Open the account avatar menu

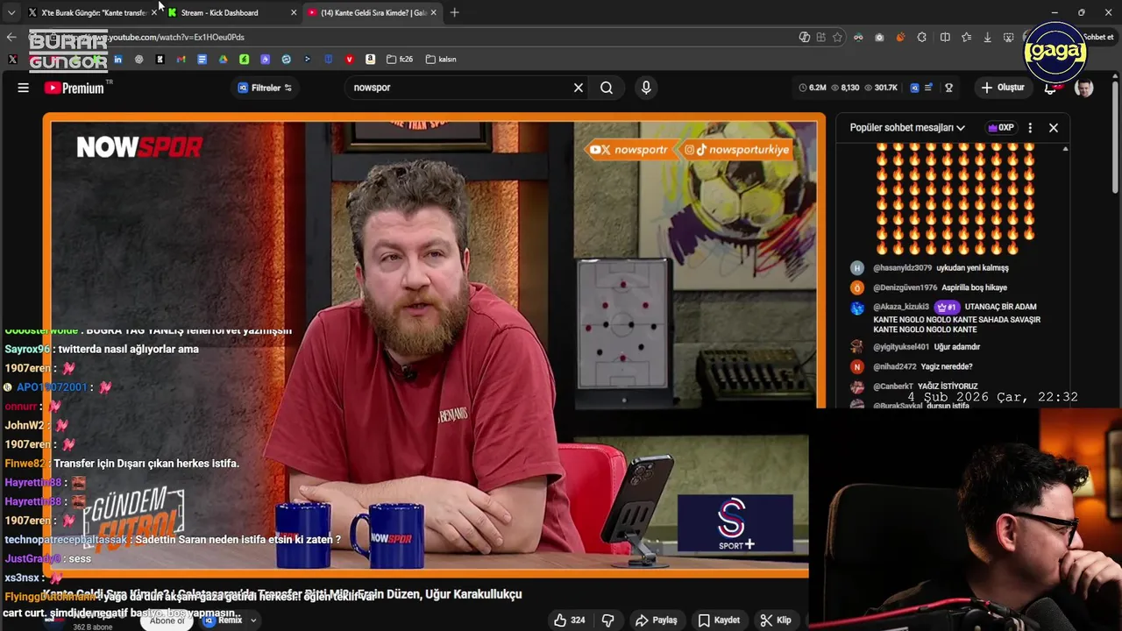tap(1084, 88)
